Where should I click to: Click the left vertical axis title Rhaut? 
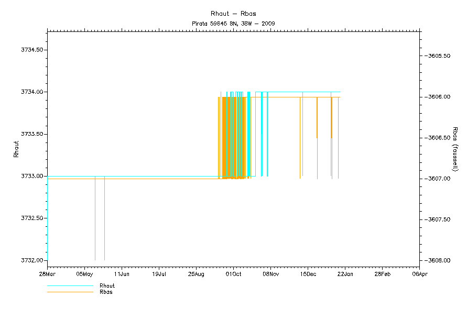pos(16,151)
